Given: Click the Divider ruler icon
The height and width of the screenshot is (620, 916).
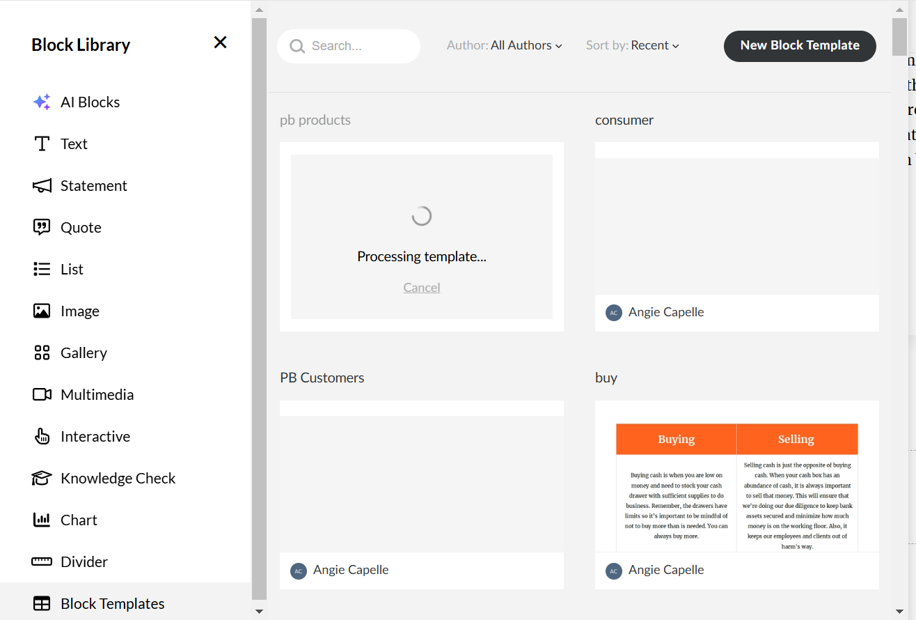Looking at the screenshot, I should tap(42, 561).
